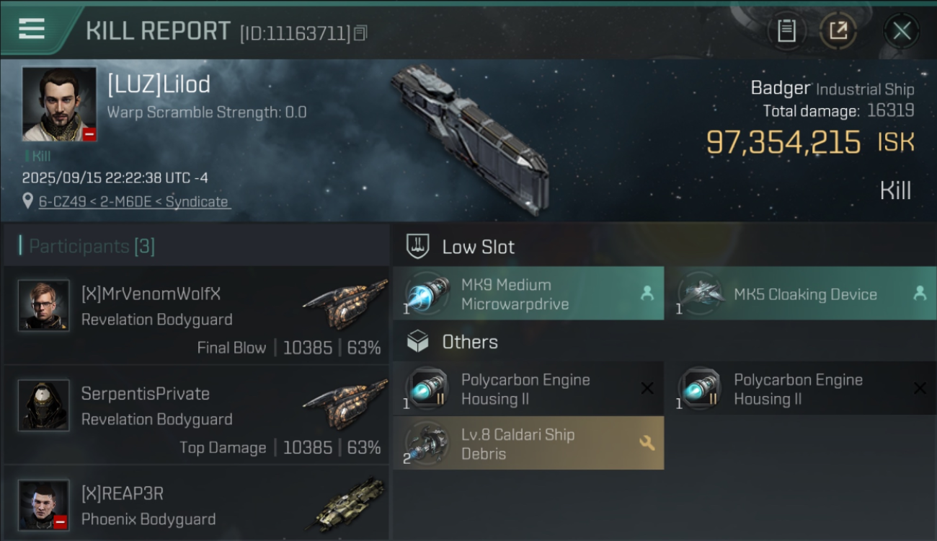Select the MK9 Medium Microwarpdrive item
The width and height of the screenshot is (937, 541).
tap(528, 294)
